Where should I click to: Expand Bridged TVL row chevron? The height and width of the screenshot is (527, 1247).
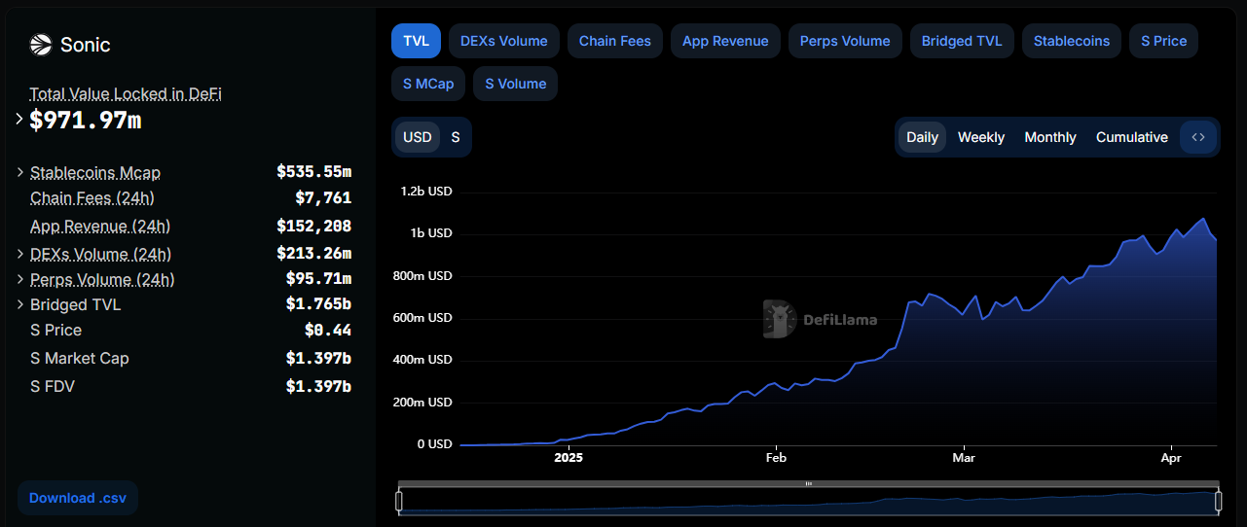20,304
